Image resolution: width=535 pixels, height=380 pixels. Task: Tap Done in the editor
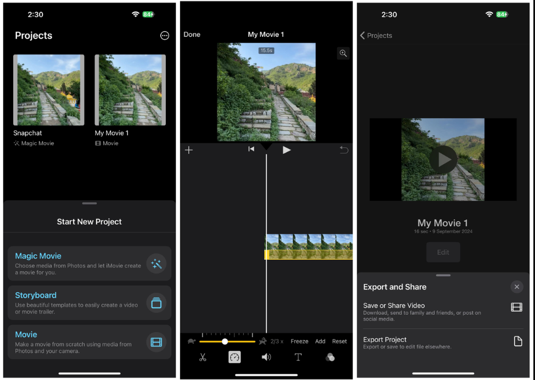click(x=192, y=35)
